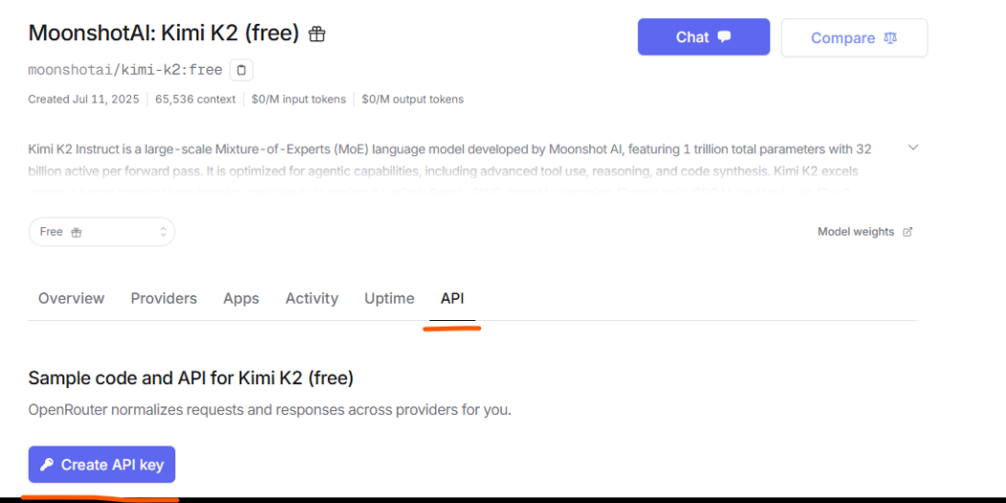Open the Providers tab
The height and width of the screenshot is (503, 1006).
point(164,298)
